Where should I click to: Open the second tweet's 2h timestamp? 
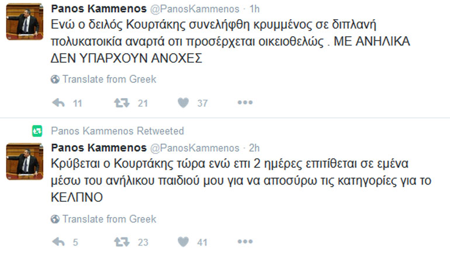(x=255, y=148)
